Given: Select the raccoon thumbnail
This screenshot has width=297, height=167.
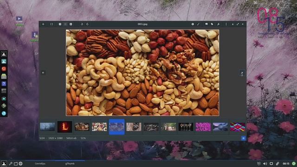Looking at the screenshot, I should [x=134, y=127].
